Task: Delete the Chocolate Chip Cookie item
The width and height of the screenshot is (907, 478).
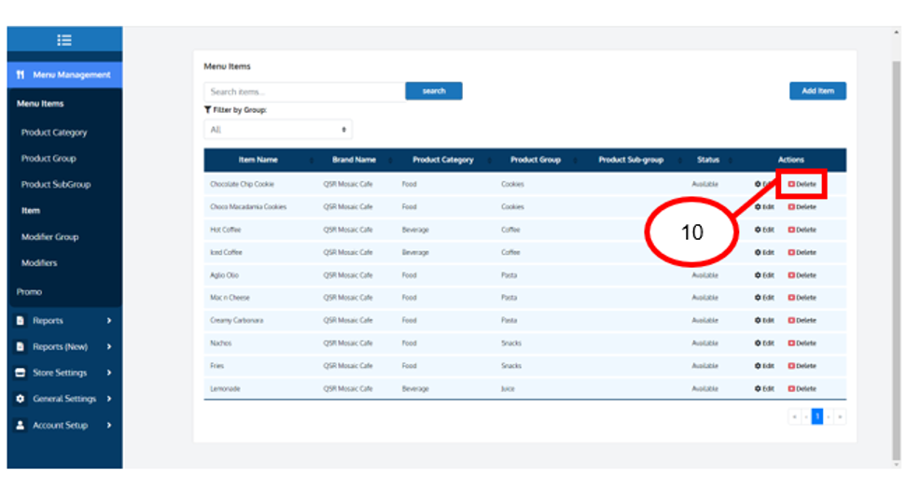Action: (x=802, y=184)
